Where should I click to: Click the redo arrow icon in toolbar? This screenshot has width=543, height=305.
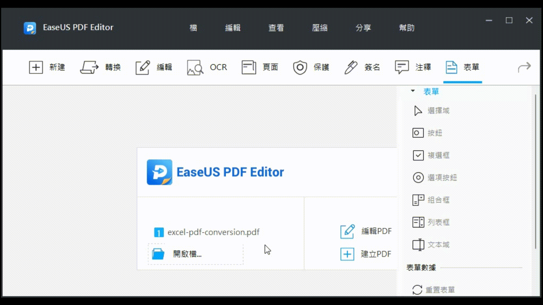coord(524,67)
